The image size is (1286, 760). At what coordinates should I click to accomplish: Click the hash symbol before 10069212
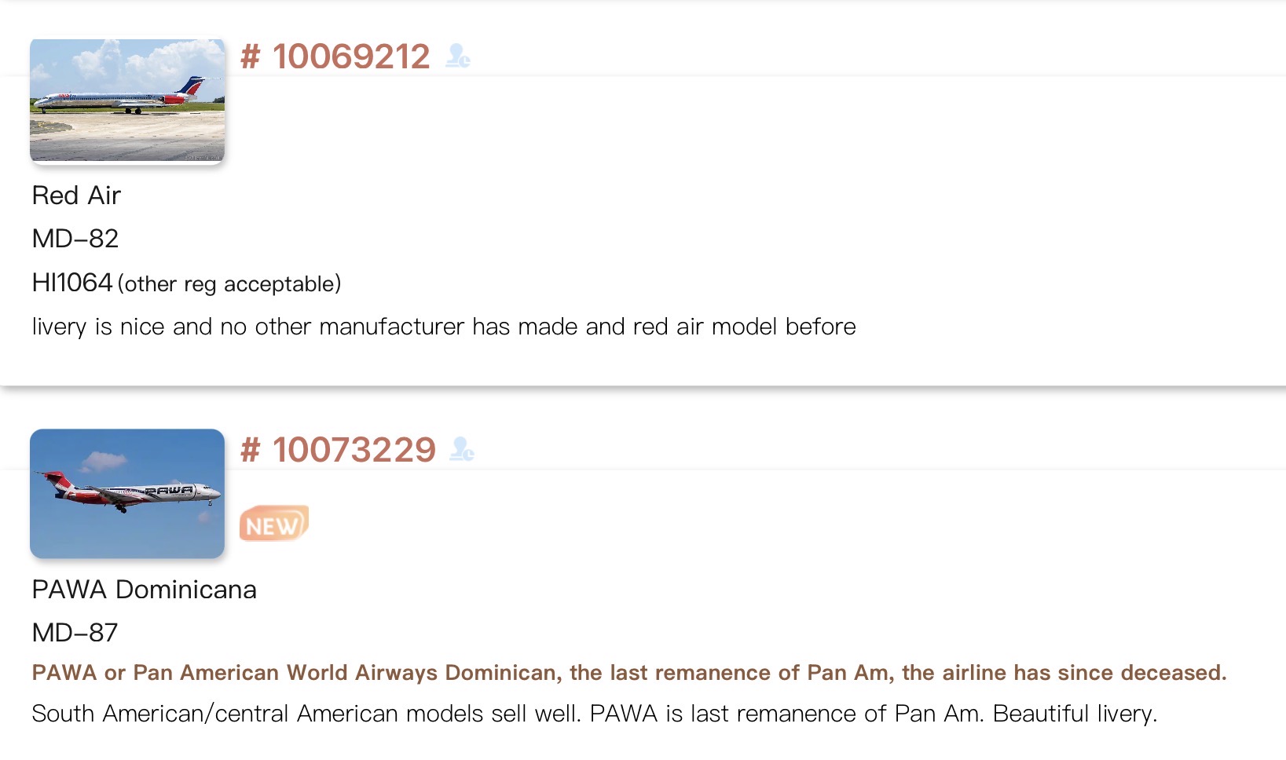pyautogui.click(x=250, y=57)
